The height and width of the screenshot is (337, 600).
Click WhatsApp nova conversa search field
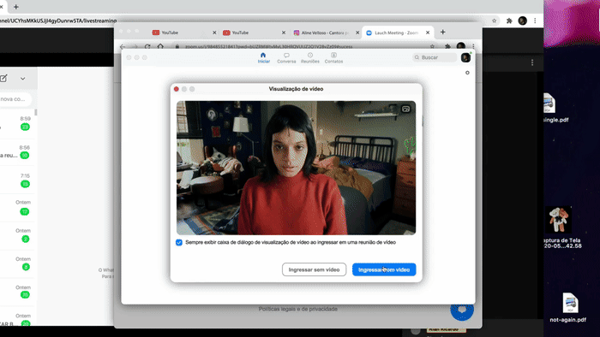click(x=15, y=99)
